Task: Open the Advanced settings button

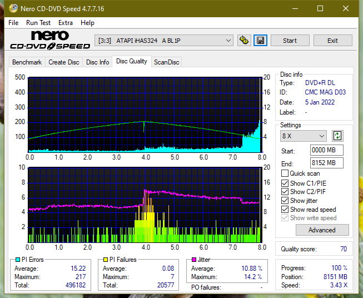Action: pyautogui.click(x=322, y=230)
